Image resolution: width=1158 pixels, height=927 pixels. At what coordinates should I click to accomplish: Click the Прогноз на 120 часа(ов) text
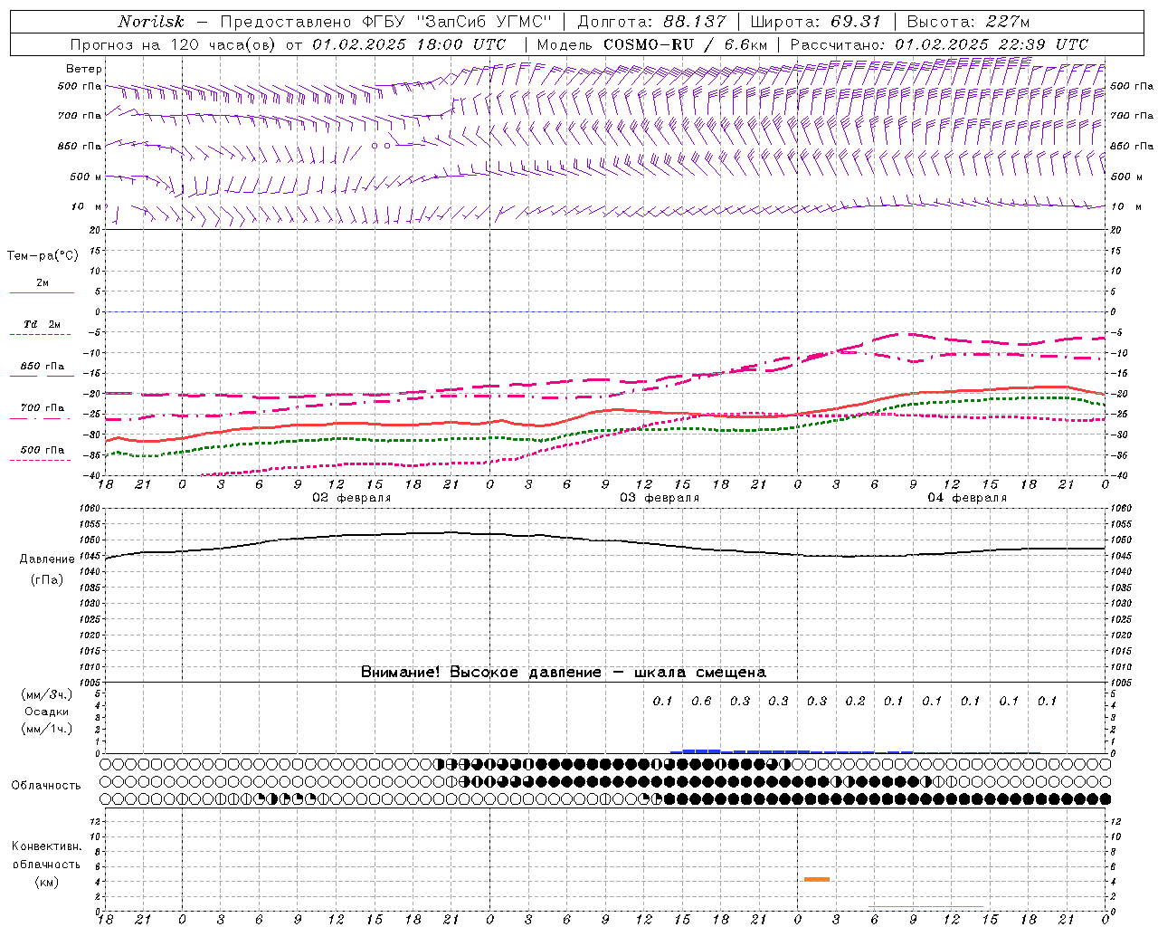click(174, 44)
